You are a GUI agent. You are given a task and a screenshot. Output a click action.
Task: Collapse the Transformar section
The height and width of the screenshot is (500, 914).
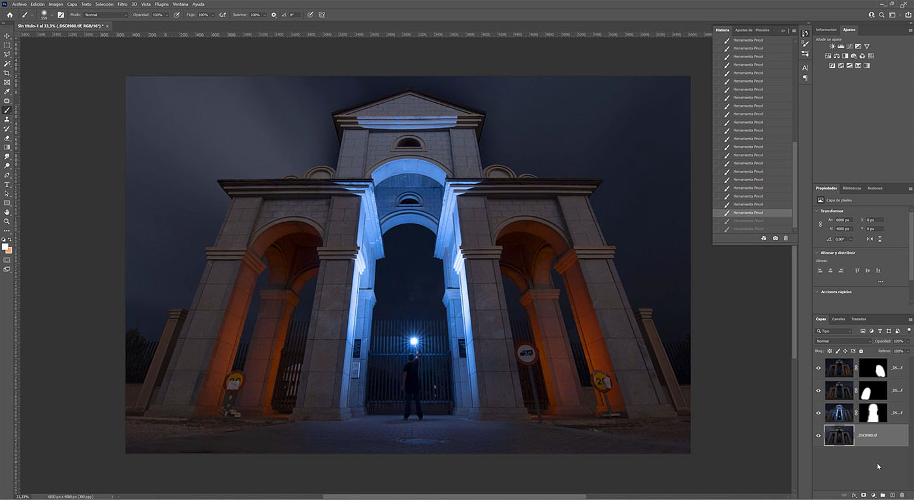point(817,211)
